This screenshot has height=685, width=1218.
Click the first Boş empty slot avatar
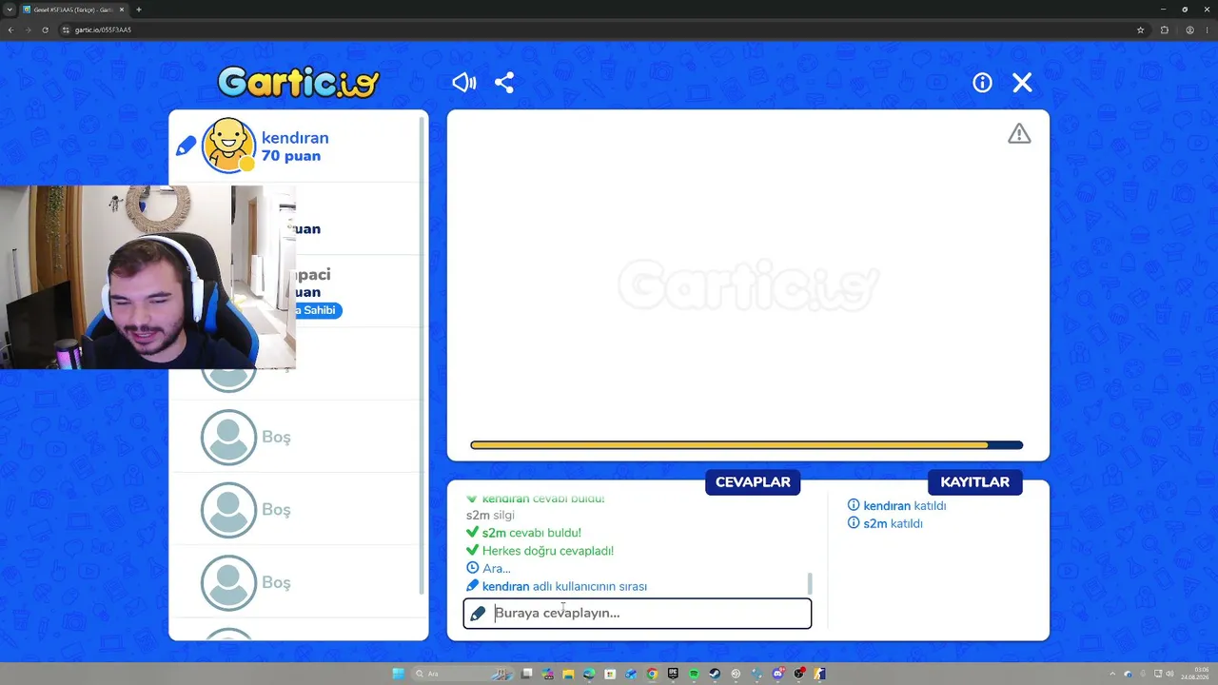click(228, 437)
